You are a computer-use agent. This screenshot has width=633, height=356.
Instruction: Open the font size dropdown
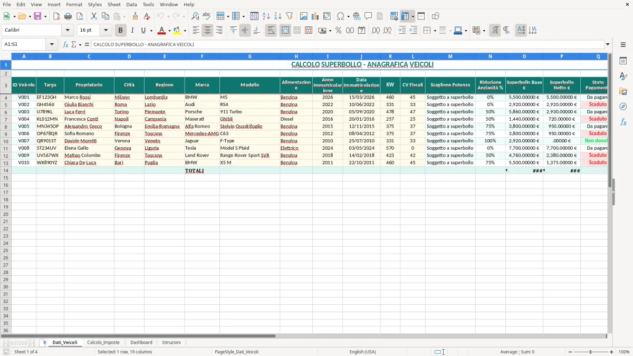105,31
